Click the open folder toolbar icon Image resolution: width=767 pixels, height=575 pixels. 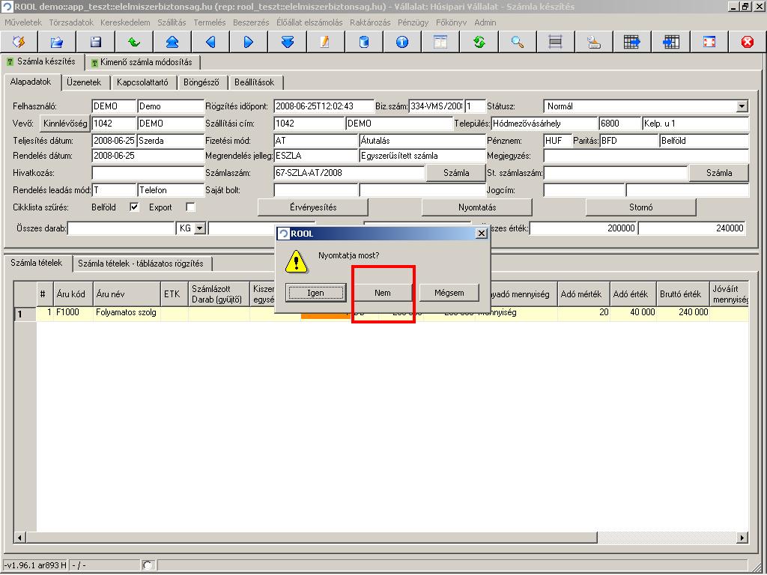[57, 42]
